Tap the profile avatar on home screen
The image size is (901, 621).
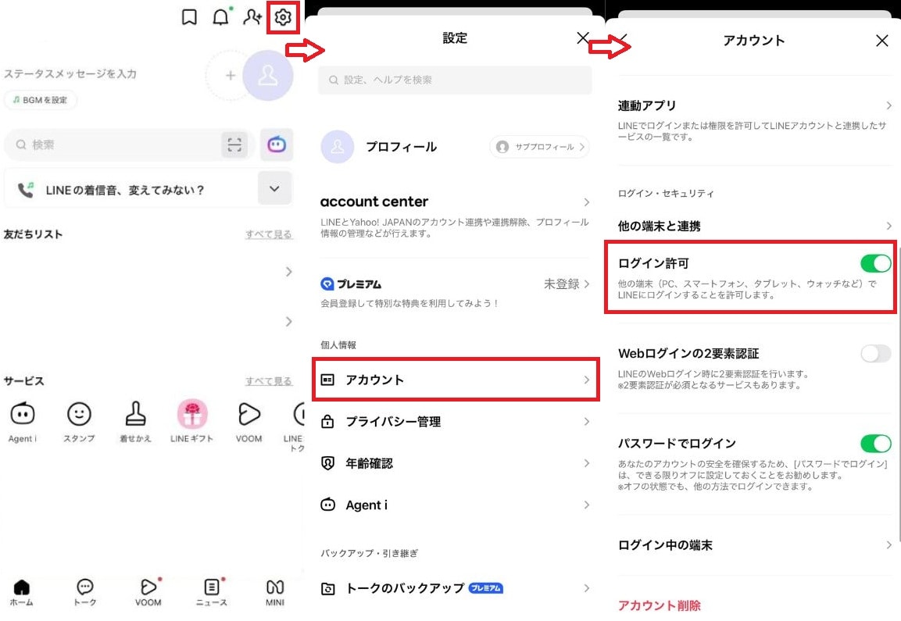pyautogui.click(x=268, y=75)
